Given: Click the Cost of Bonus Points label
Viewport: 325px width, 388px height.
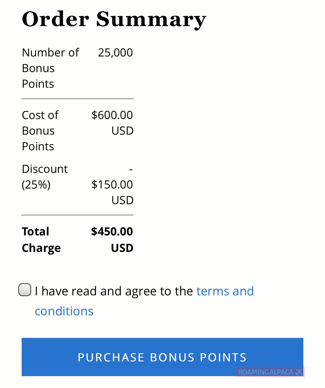Looking at the screenshot, I should coord(40,131).
